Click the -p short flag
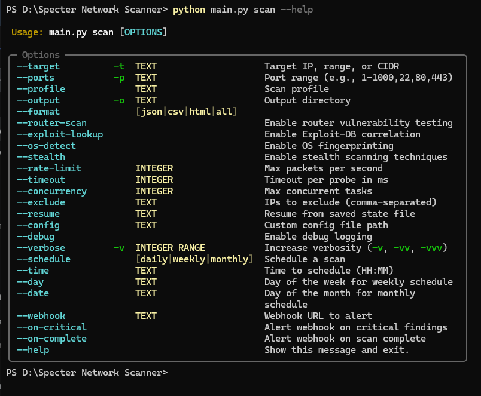This screenshot has width=481, height=396. click(x=119, y=78)
